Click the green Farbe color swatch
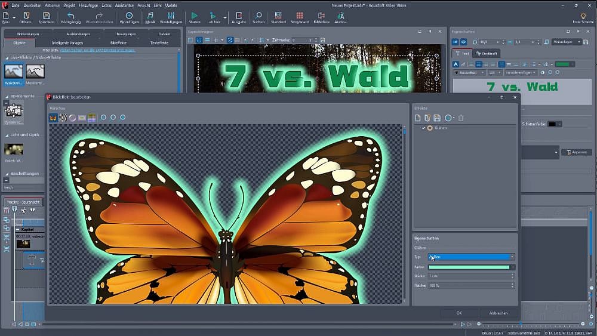The height and width of the screenshot is (336, 597). coord(469,267)
